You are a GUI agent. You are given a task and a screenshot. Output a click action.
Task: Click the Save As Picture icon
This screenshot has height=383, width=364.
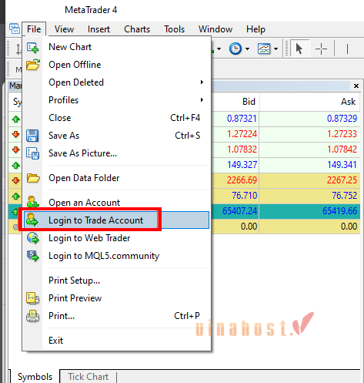33,153
